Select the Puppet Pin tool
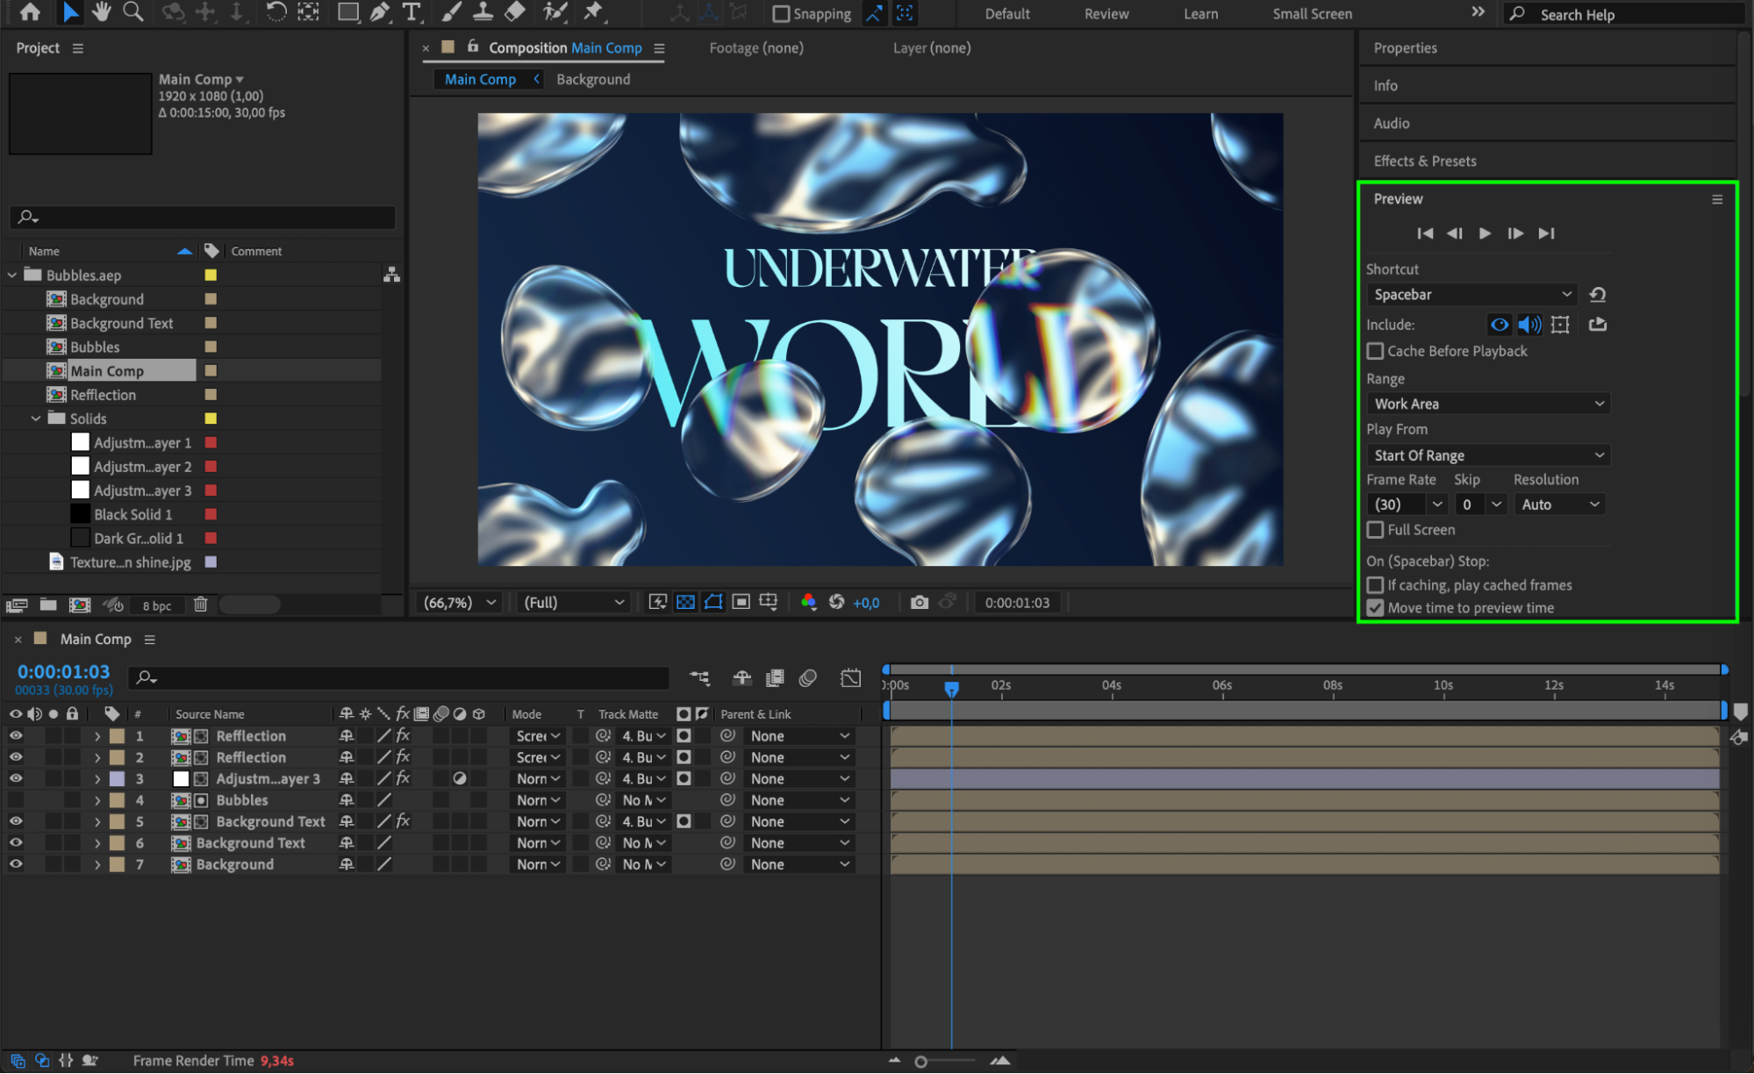 [x=594, y=12]
